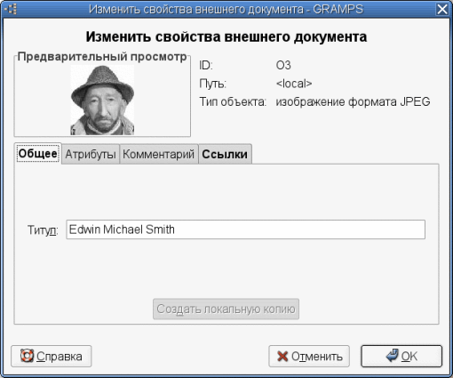
Task: Show the Ссылки tab
Action: (x=225, y=154)
